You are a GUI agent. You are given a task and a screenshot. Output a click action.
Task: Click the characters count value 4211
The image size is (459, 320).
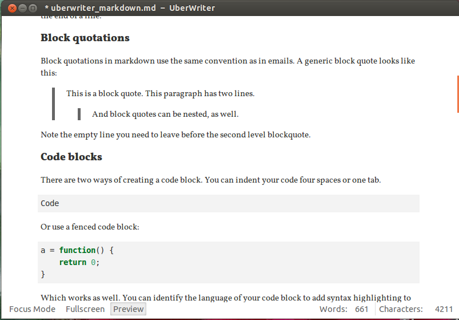(444, 309)
